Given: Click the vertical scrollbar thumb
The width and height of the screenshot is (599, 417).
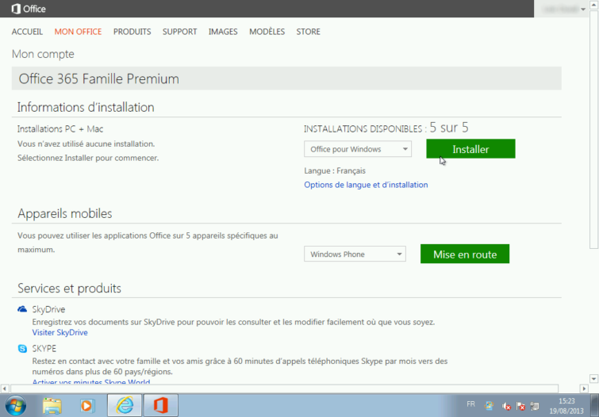Looking at the screenshot, I should tap(593, 130).
